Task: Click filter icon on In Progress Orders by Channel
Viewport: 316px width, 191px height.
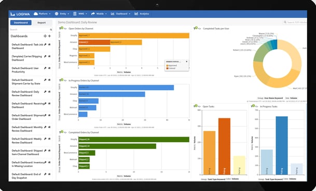Action: [x=61, y=80]
